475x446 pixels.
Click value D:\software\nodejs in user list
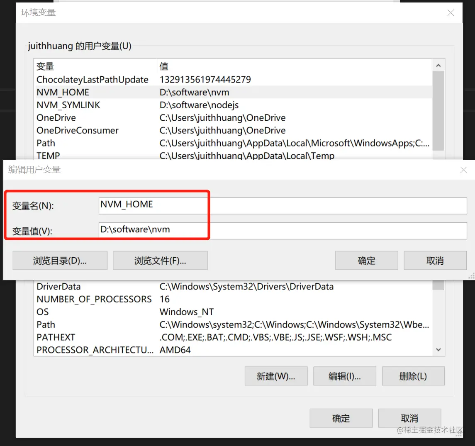tap(199, 105)
